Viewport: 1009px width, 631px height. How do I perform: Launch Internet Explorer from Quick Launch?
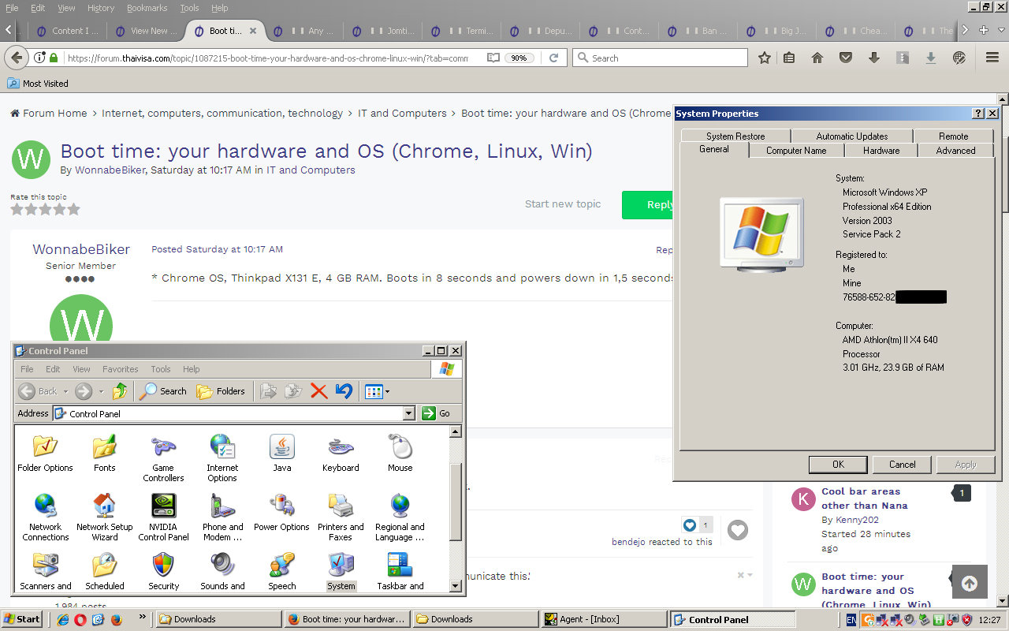(x=63, y=619)
